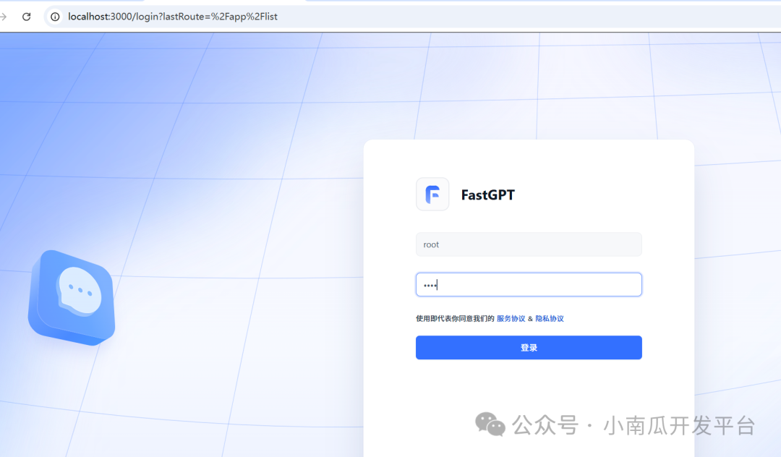Focus the username field containing root

(x=529, y=244)
